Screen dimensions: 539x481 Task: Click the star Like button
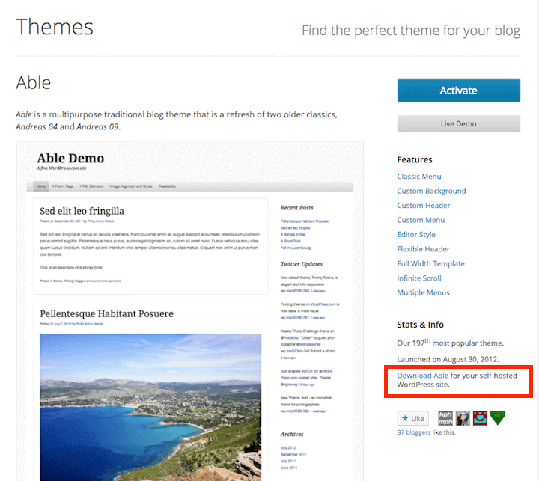pyautogui.click(x=413, y=419)
